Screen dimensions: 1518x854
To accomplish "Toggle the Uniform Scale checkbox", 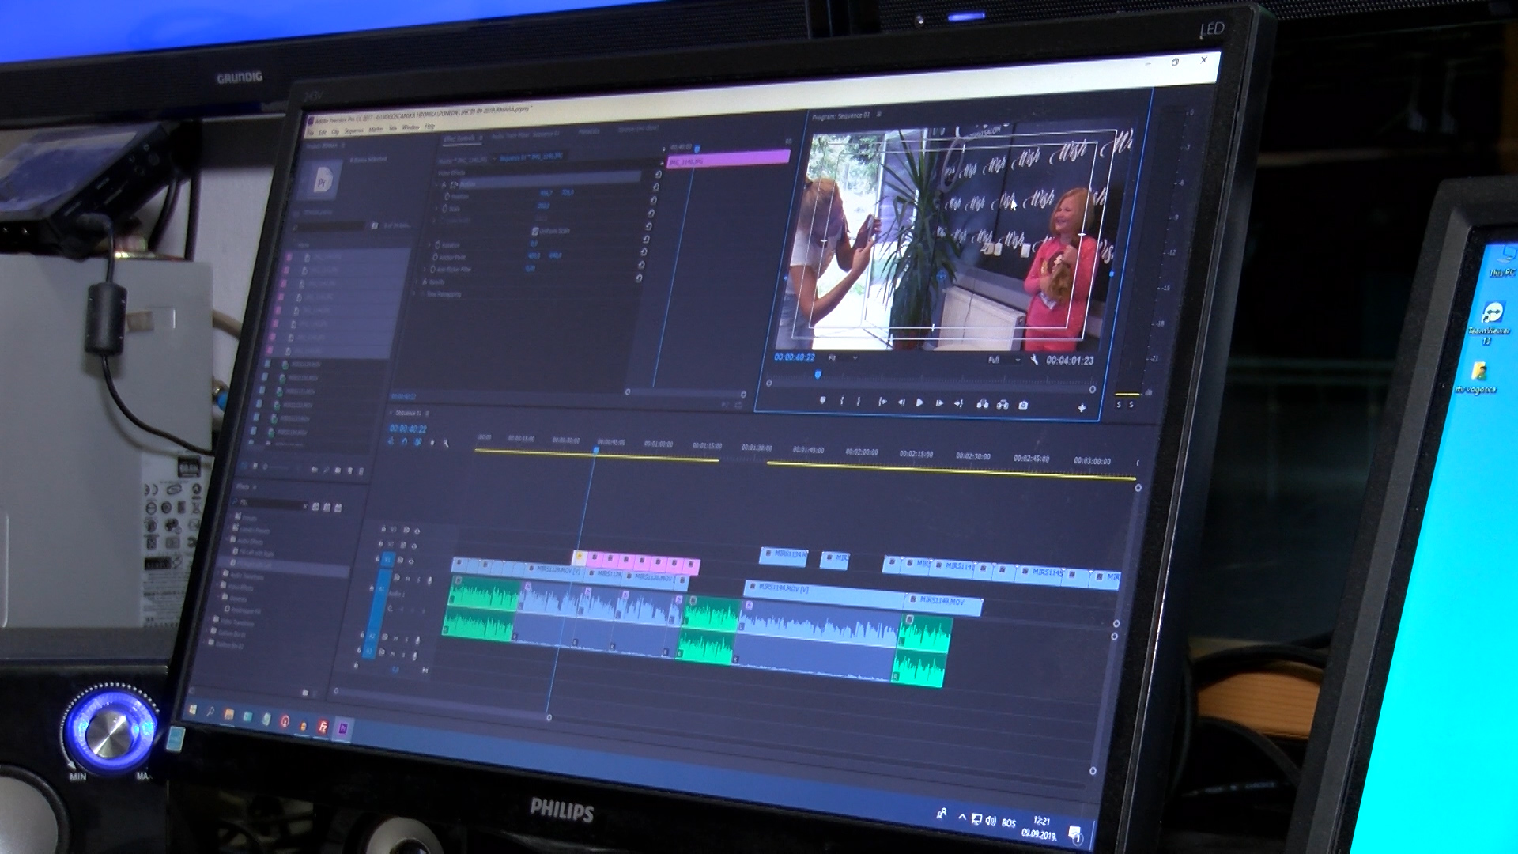I will pos(535,231).
